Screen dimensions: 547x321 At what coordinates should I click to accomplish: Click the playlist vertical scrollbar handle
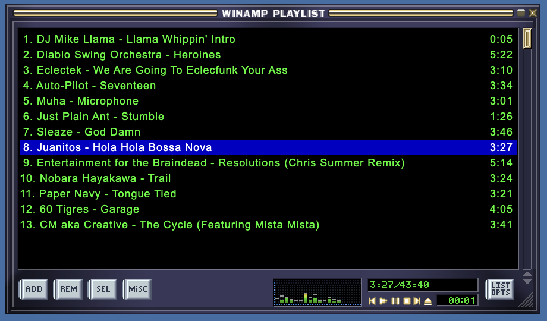pos(527,39)
